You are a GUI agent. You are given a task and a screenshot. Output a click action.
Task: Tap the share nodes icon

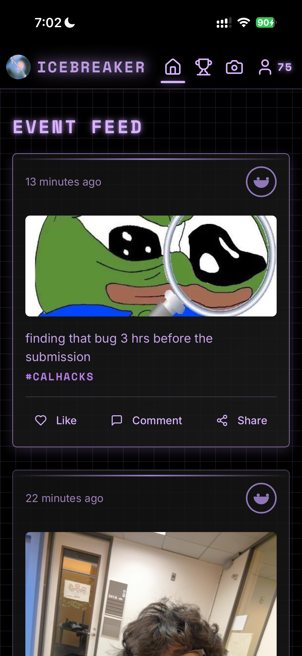222,420
